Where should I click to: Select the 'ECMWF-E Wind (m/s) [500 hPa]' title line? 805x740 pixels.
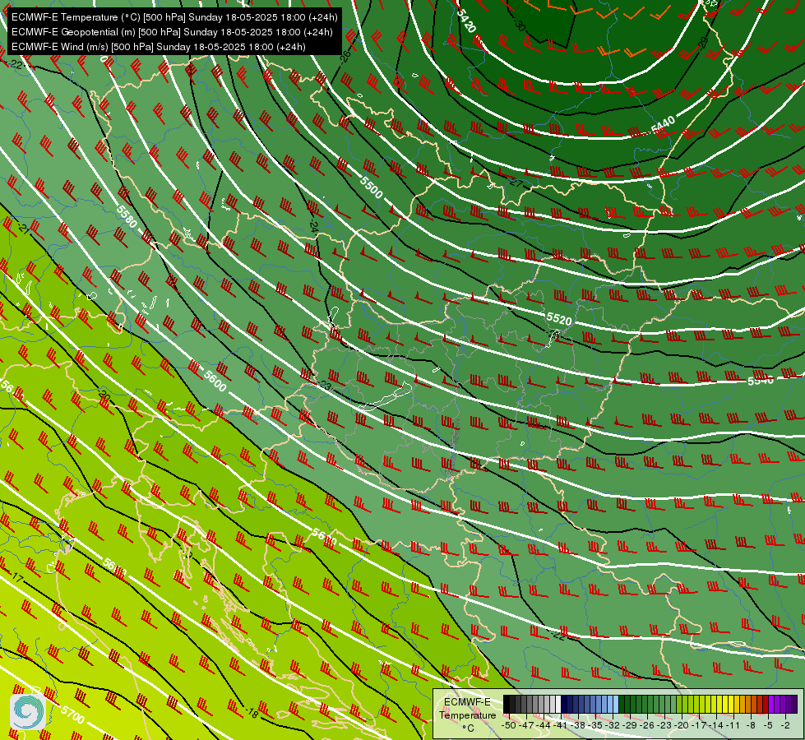click(159, 47)
